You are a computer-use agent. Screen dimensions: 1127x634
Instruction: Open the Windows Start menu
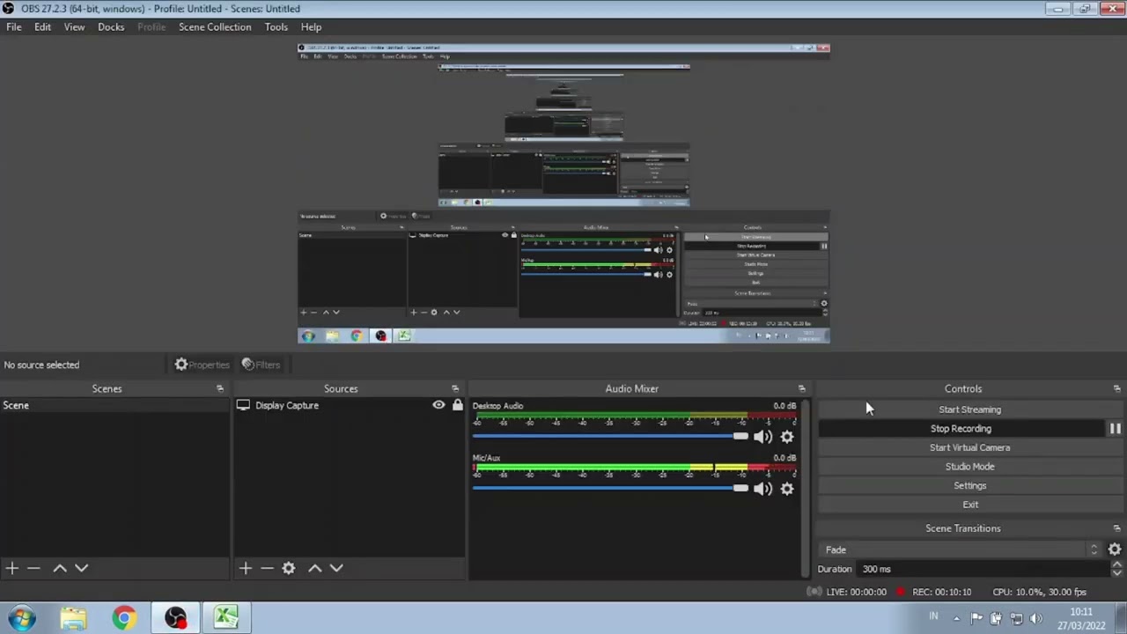(21, 618)
